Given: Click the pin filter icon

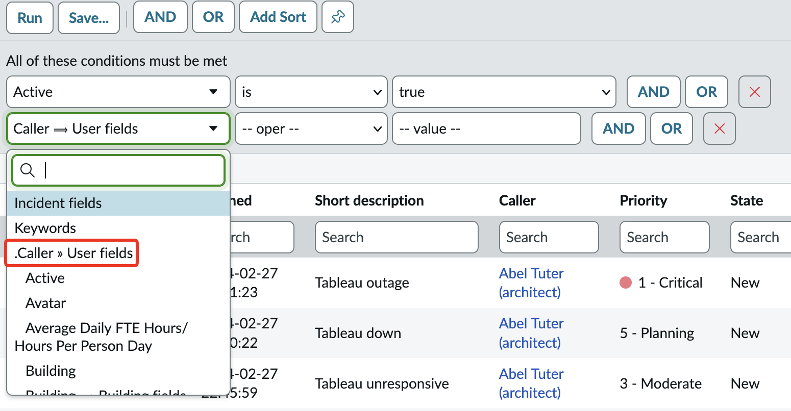Looking at the screenshot, I should click(x=338, y=17).
